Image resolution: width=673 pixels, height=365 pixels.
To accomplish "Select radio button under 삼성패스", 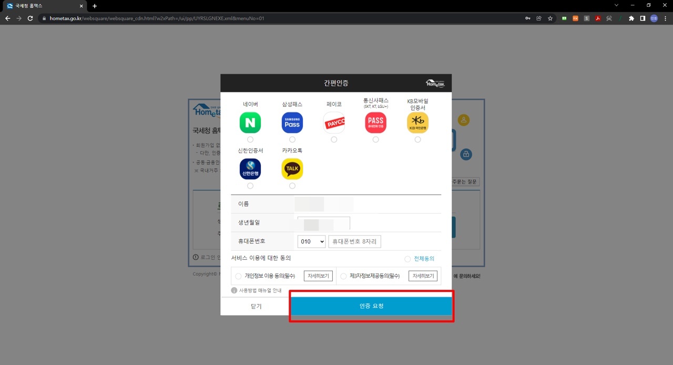I will [x=292, y=139].
